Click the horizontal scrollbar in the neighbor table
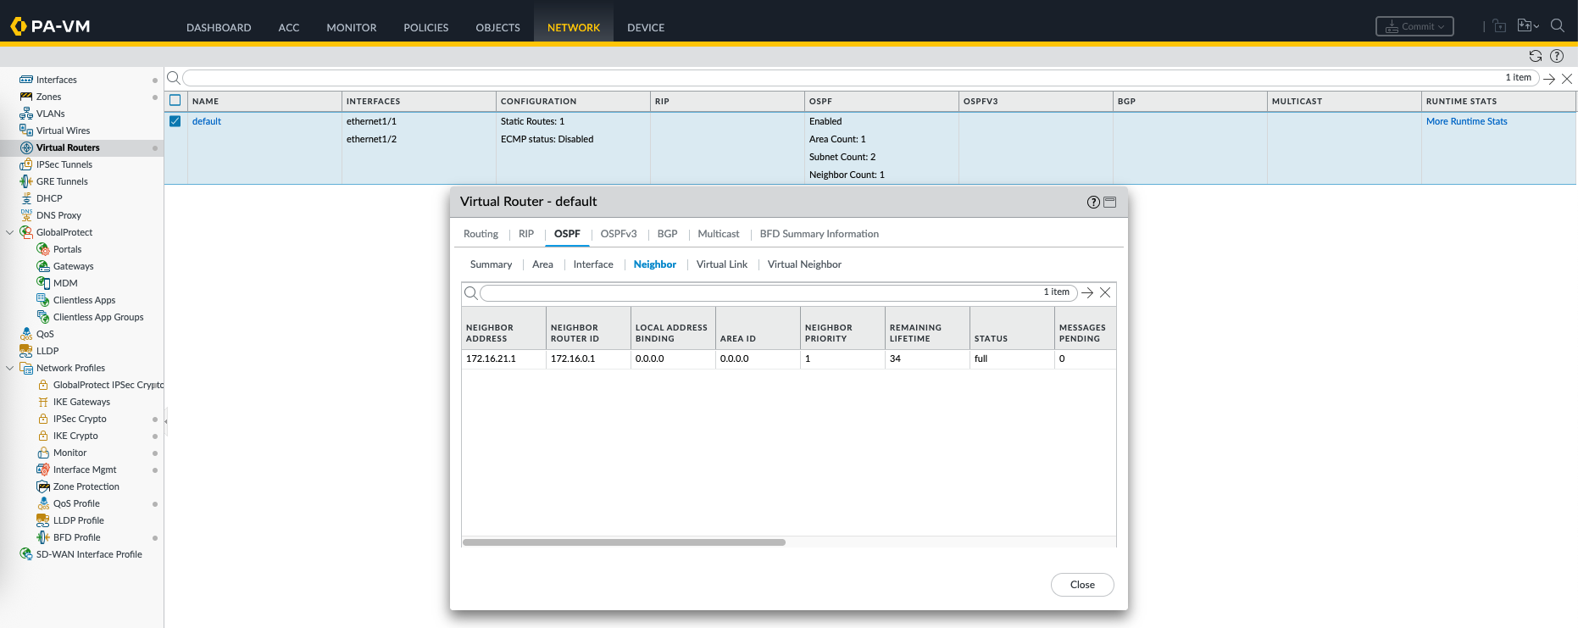 [624, 542]
